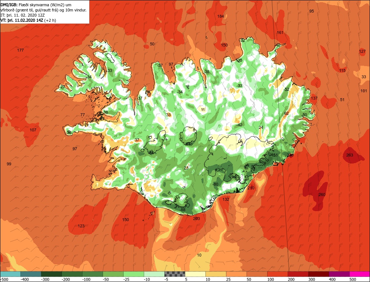Click the 210 value near the southeast coast
Viewport: 370px width, 282px height.
point(251,188)
